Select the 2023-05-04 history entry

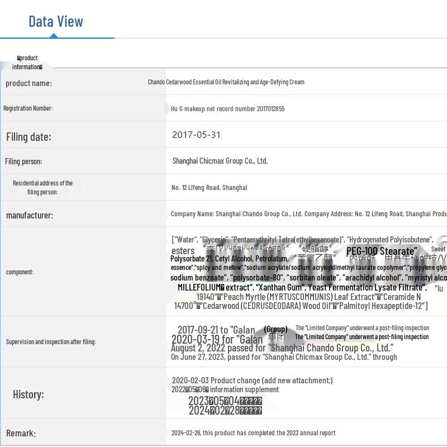225,401
